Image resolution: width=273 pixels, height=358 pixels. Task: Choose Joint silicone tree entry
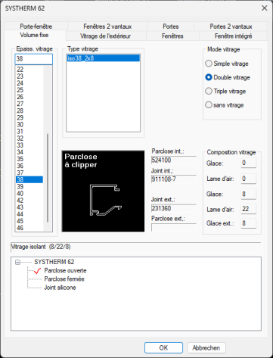[x=60, y=288]
